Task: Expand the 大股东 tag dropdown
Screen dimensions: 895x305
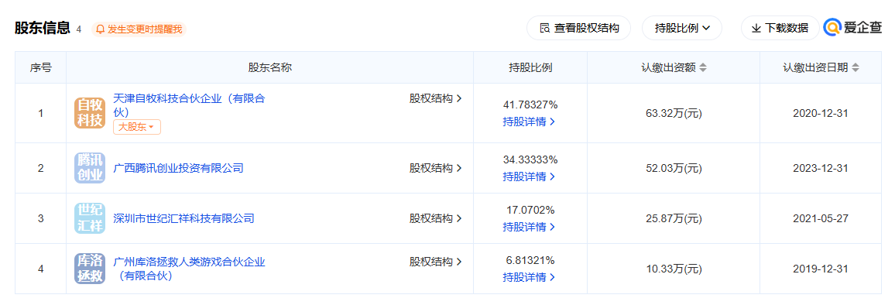Action: (137, 128)
